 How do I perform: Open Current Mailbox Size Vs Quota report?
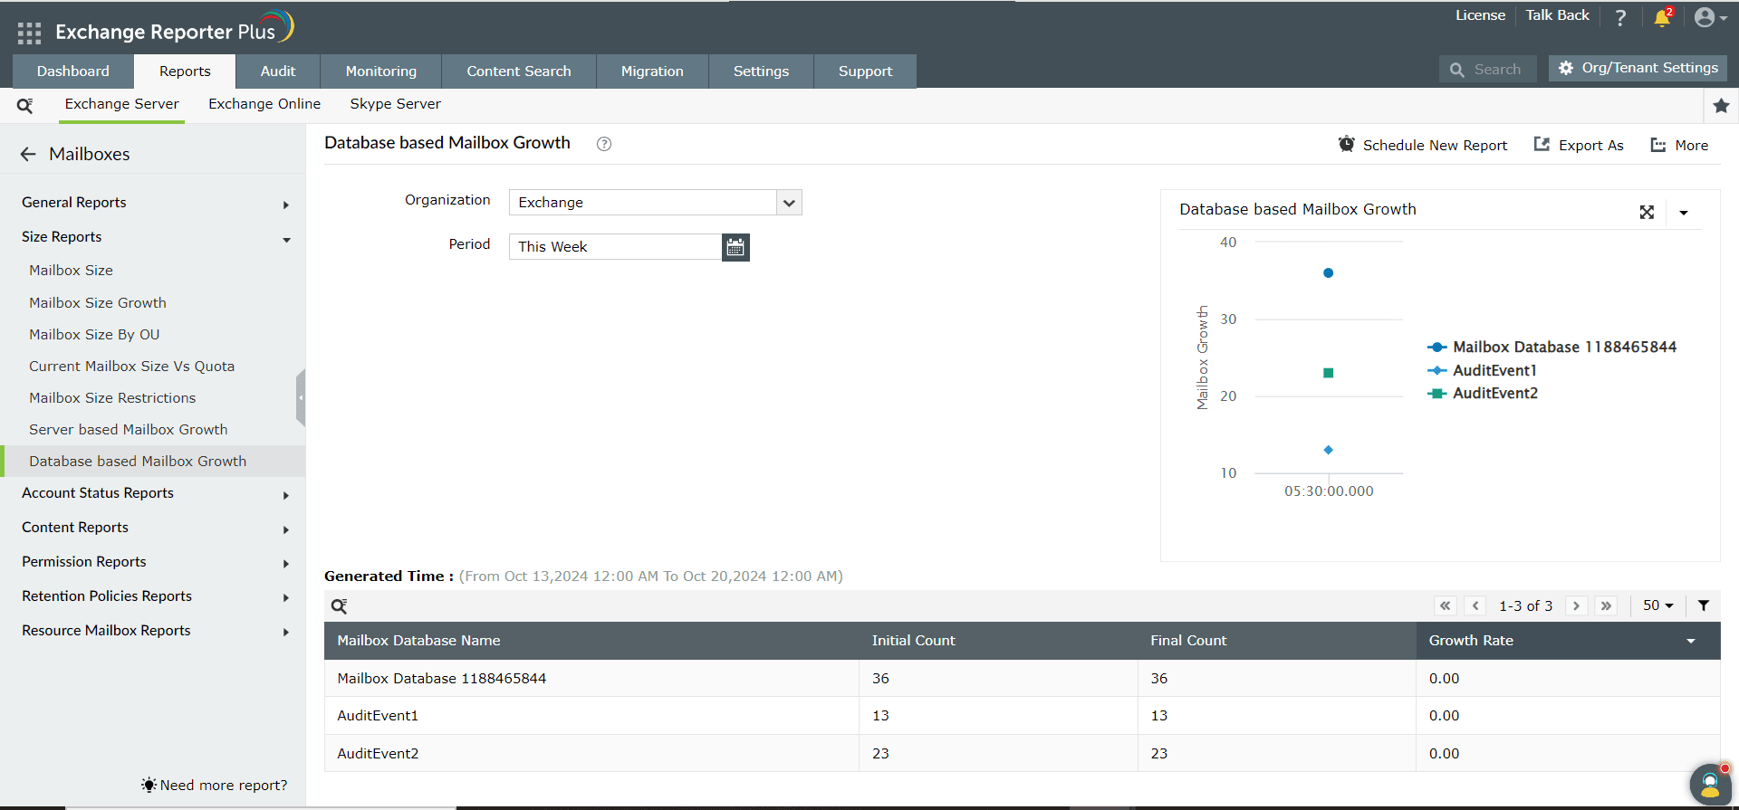pos(131,367)
